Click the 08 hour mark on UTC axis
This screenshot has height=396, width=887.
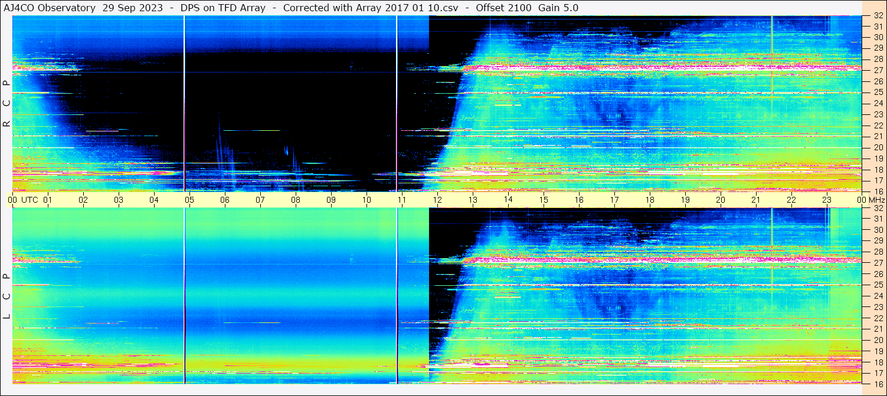tap(296, 200)
